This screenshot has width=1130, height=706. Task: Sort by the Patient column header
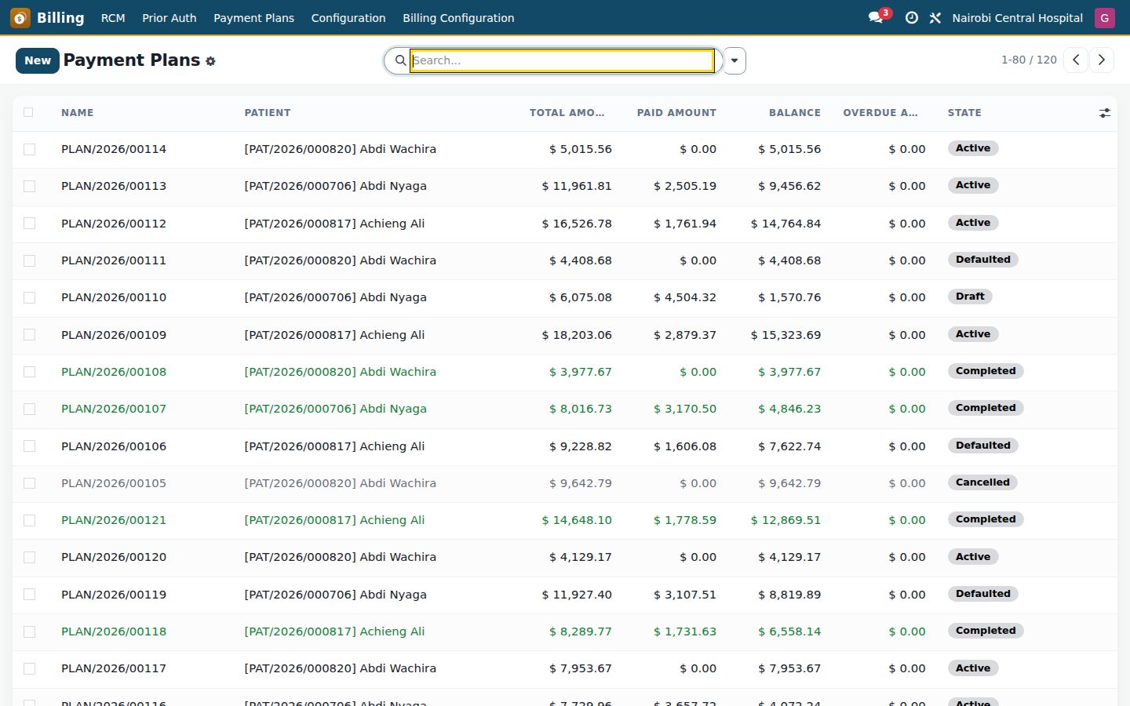[268, 113]
